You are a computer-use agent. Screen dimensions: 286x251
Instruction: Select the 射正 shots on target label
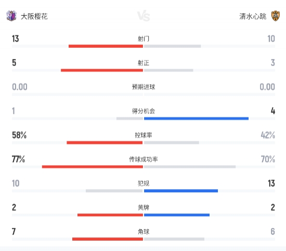144,63
